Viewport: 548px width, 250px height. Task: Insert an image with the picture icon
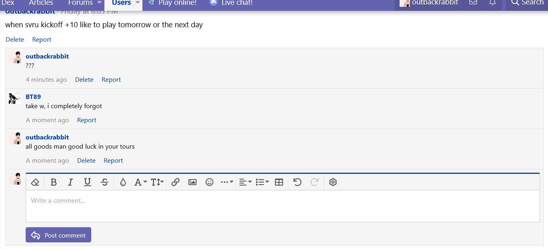click(x=192, y=182)
